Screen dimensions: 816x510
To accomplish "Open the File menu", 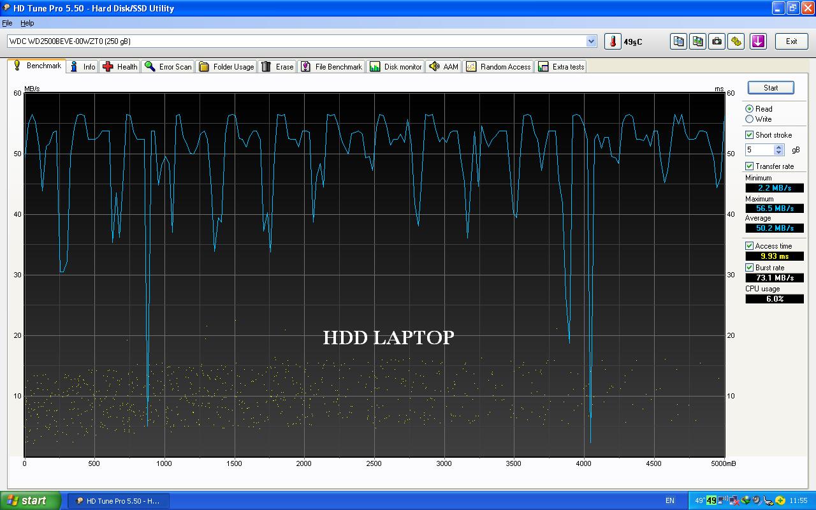I will [7, 23].
